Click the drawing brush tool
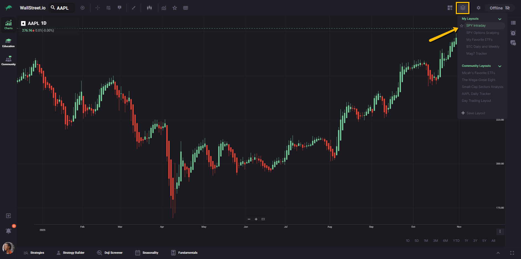521x259 pixels. 134,8
